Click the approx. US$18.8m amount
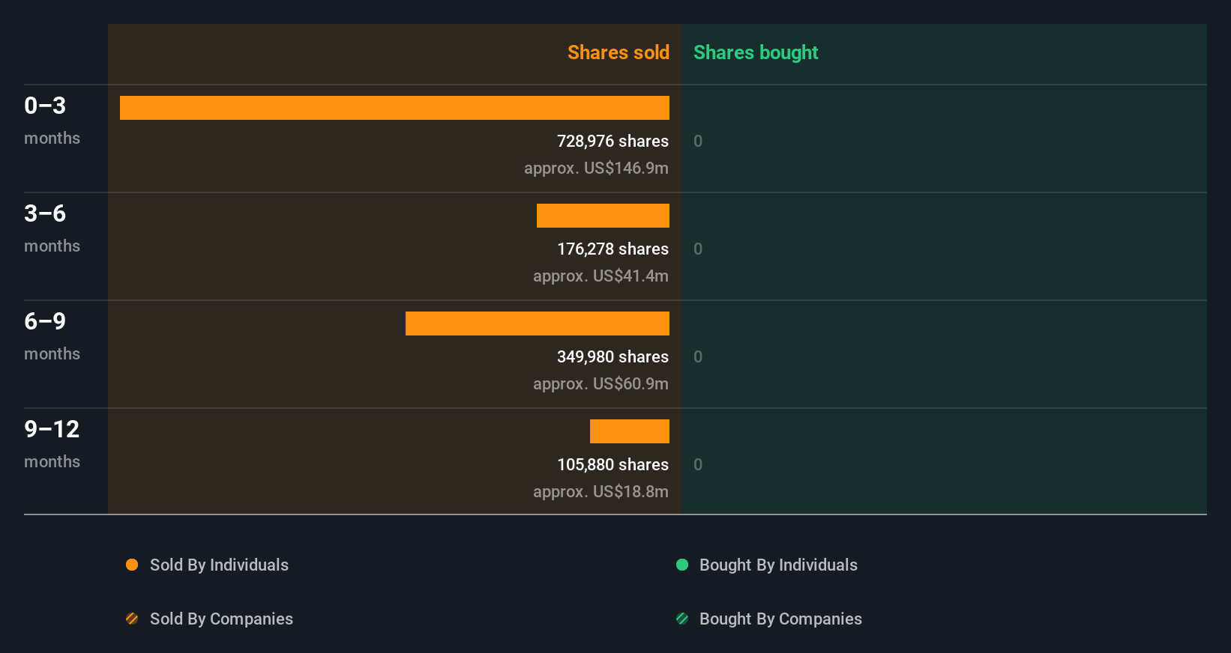Image resolution: width=1231 pixels, height=653 pixels. [601, 492]
